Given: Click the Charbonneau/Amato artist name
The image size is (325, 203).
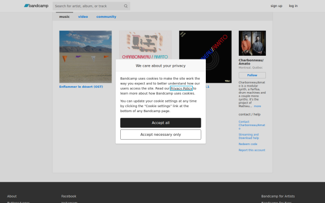Looking at the screenshot, I should [251, 62].
